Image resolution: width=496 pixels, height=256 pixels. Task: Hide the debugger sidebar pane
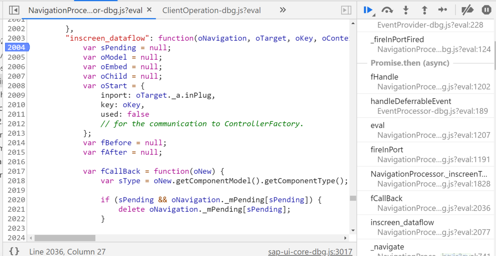click(346, 10)
